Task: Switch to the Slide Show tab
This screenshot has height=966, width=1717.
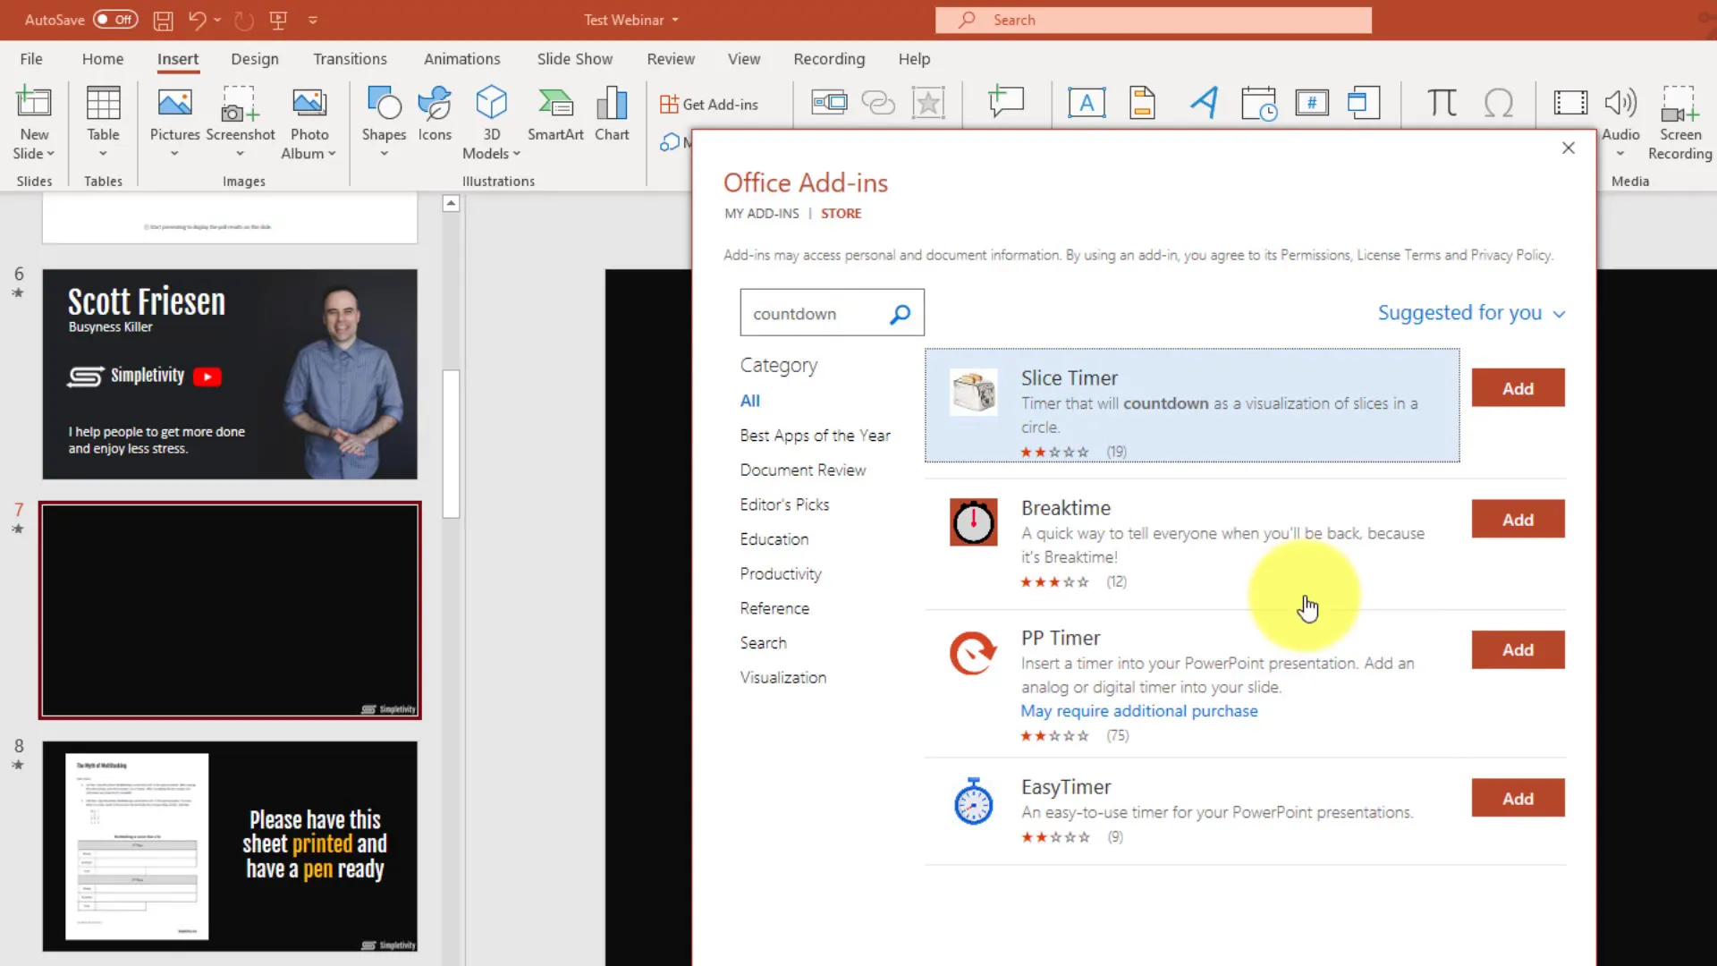Action: 575,59
